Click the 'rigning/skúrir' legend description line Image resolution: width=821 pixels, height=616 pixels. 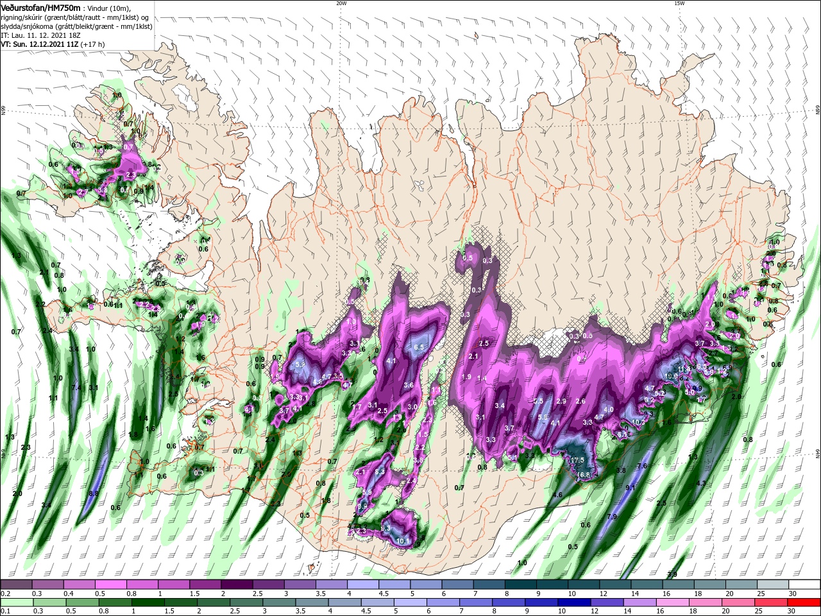(x=75, y=17)
